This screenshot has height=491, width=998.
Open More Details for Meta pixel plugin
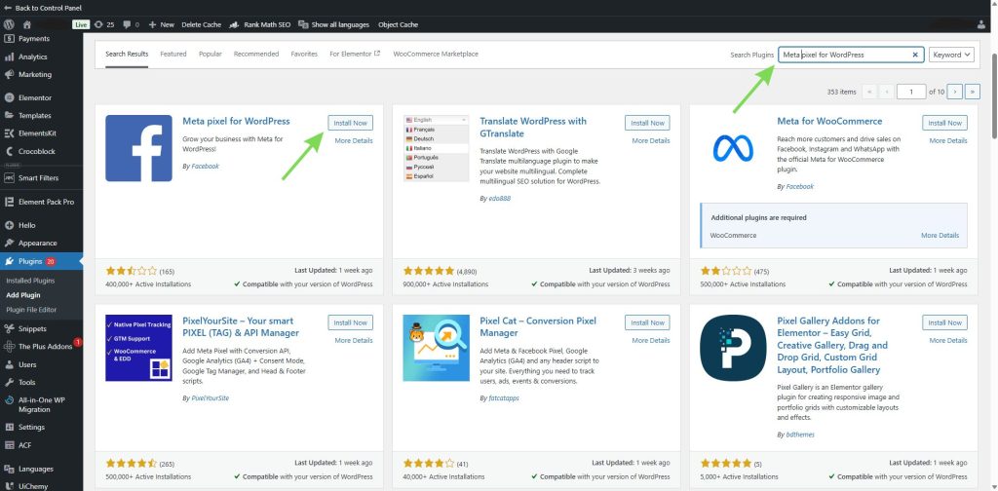tap(354, 140)
